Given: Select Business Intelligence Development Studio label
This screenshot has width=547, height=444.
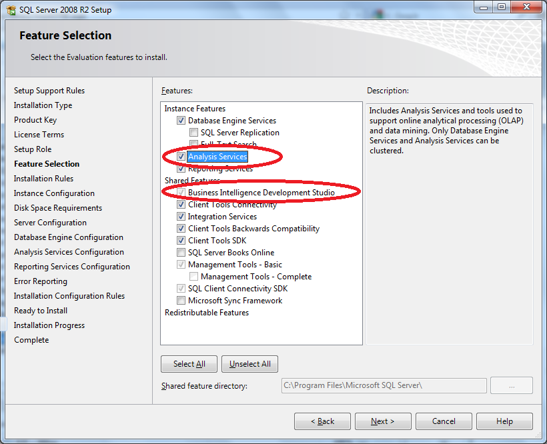Looking at the screenshot, I should pos(261,193).
